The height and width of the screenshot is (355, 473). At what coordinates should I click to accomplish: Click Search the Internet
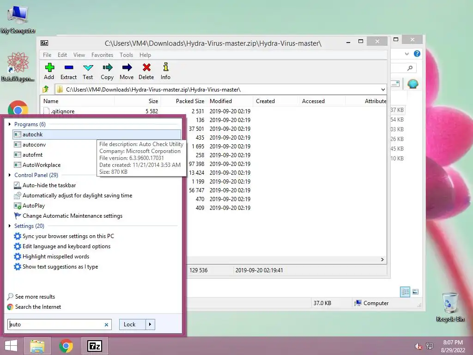pyautogui.click(x=34, y=307)
